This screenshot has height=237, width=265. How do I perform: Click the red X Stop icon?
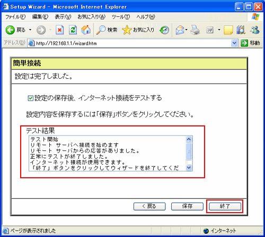[x=60, y=30]
